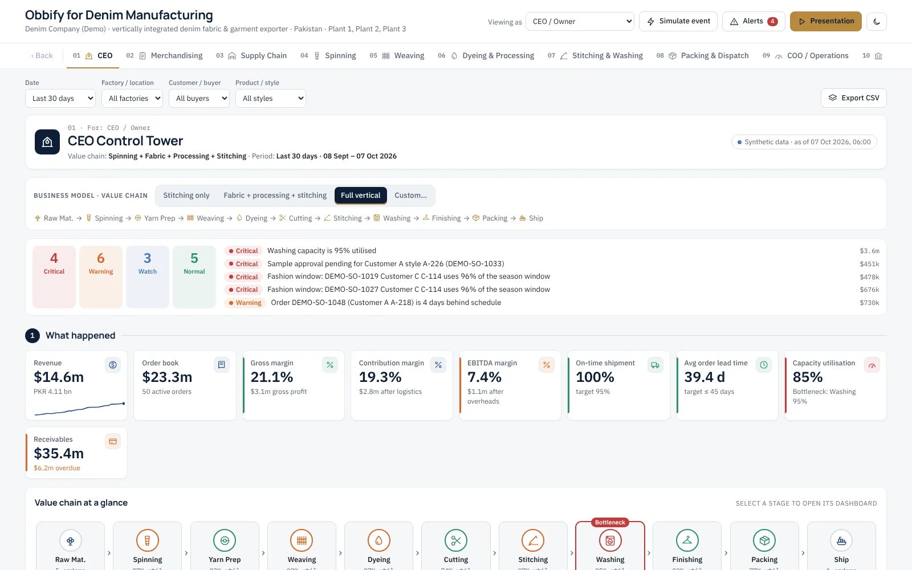912x570 pixels.
Task: Go Back using the back link
Action: point(42,56)
